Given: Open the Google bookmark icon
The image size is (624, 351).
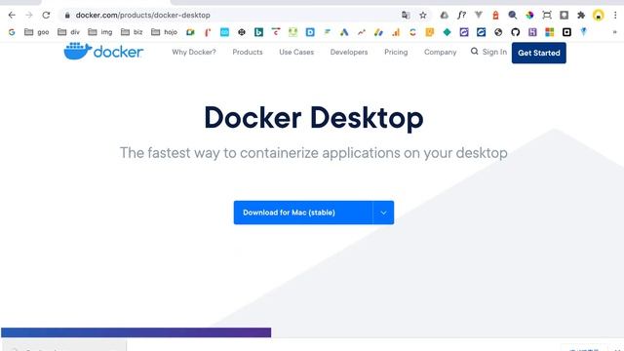Looking at the screenshot, I should pyautogui.click(x=12, y=32).
